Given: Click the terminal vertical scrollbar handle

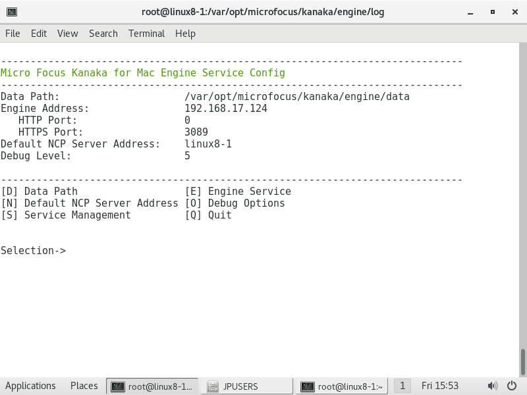Looking at the screenshot, I should tap(522, 363).
